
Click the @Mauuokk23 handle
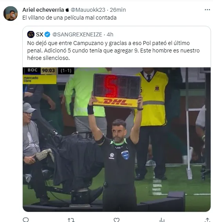tap(88, 10)
